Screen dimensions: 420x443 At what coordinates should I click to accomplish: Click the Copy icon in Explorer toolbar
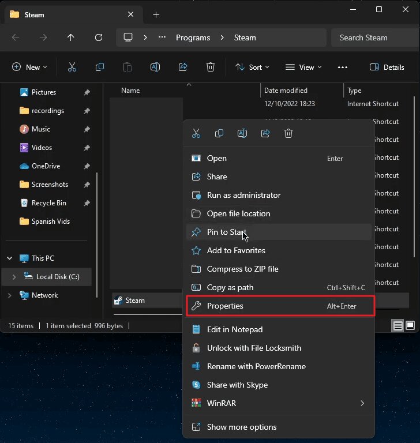coord(100,67)
